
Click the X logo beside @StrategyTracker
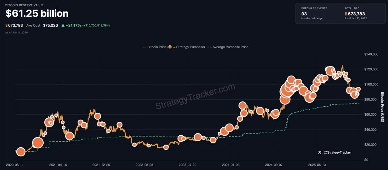(x=319, y=152)
